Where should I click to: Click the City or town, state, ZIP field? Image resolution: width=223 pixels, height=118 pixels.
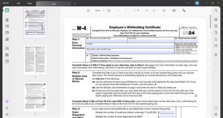point(130,52)
